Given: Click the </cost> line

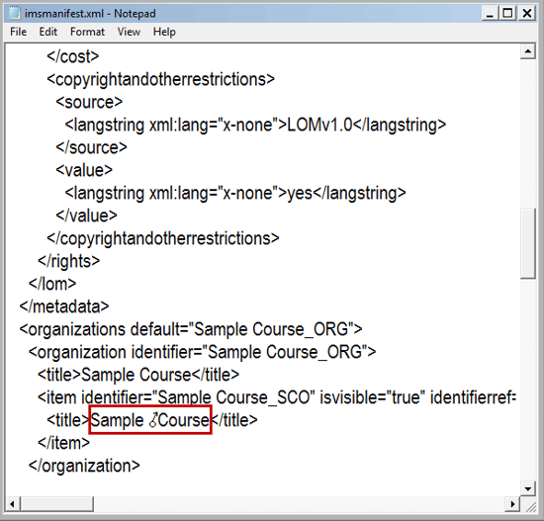Looking at the screenshot, I should (x=73, y=57).
